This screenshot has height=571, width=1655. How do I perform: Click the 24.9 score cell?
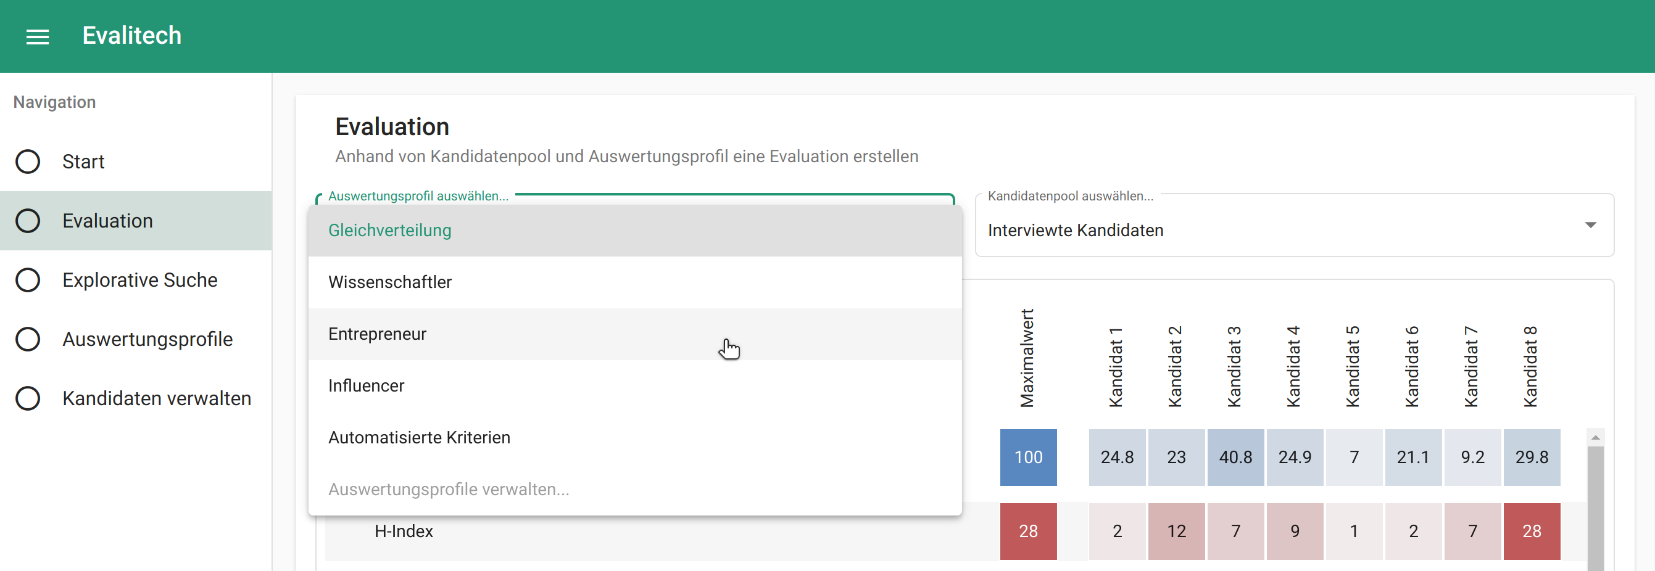[x=1295, y=458]
